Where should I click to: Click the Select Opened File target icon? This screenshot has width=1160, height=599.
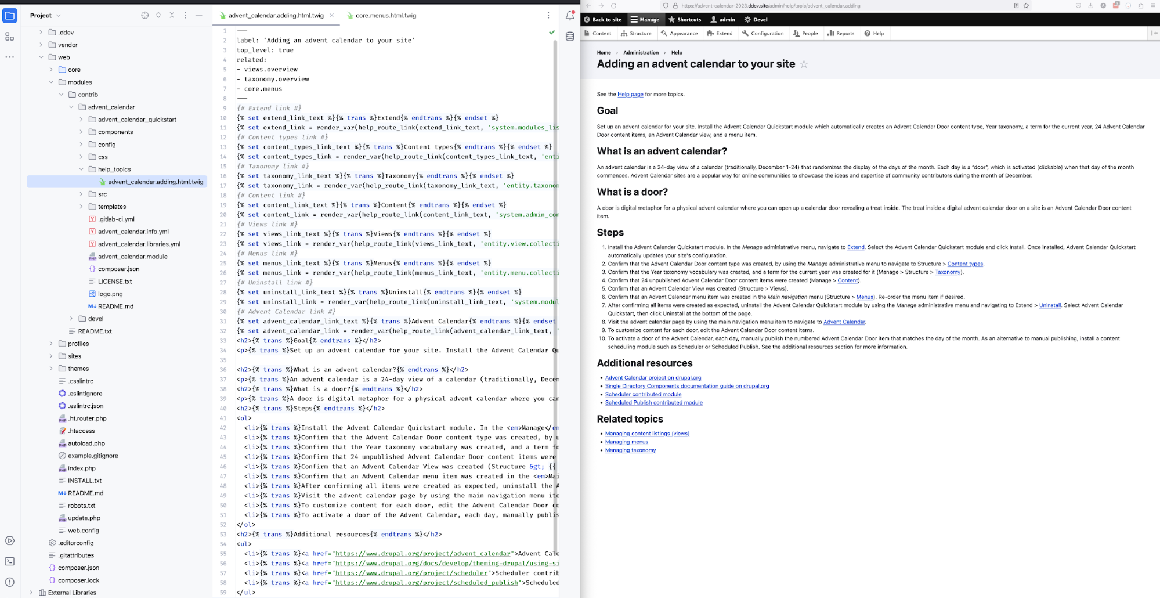pos(145,15)
